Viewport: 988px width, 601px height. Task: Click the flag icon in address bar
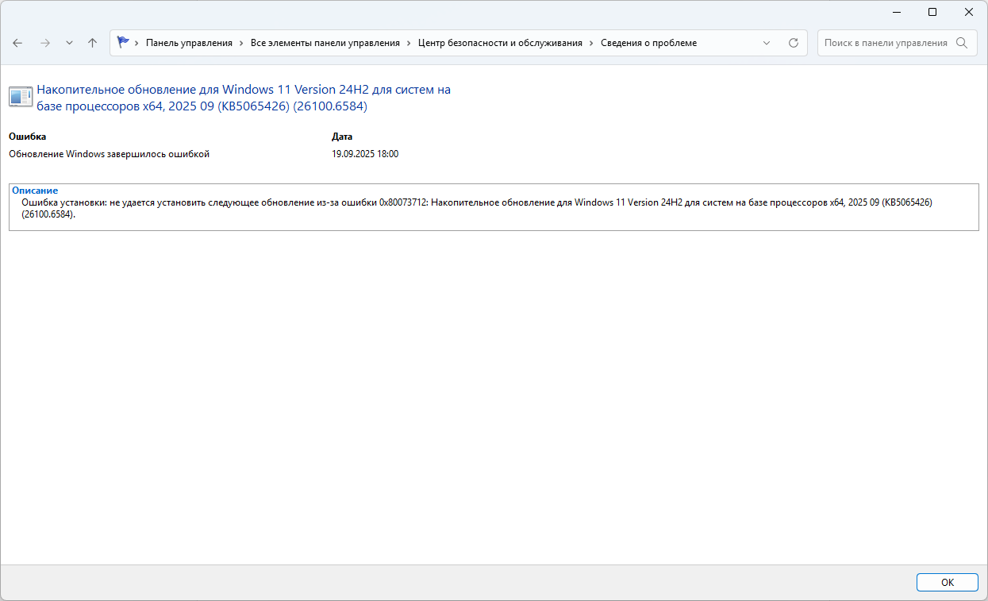click(x=123, y=43)
